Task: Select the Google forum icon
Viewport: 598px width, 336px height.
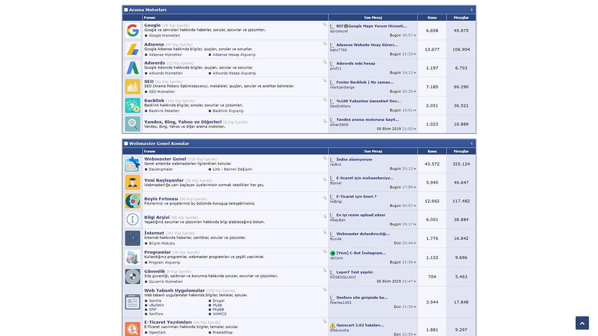Action: (132, 30)
